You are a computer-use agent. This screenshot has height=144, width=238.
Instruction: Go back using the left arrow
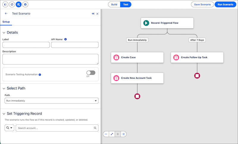click(6, 13)
